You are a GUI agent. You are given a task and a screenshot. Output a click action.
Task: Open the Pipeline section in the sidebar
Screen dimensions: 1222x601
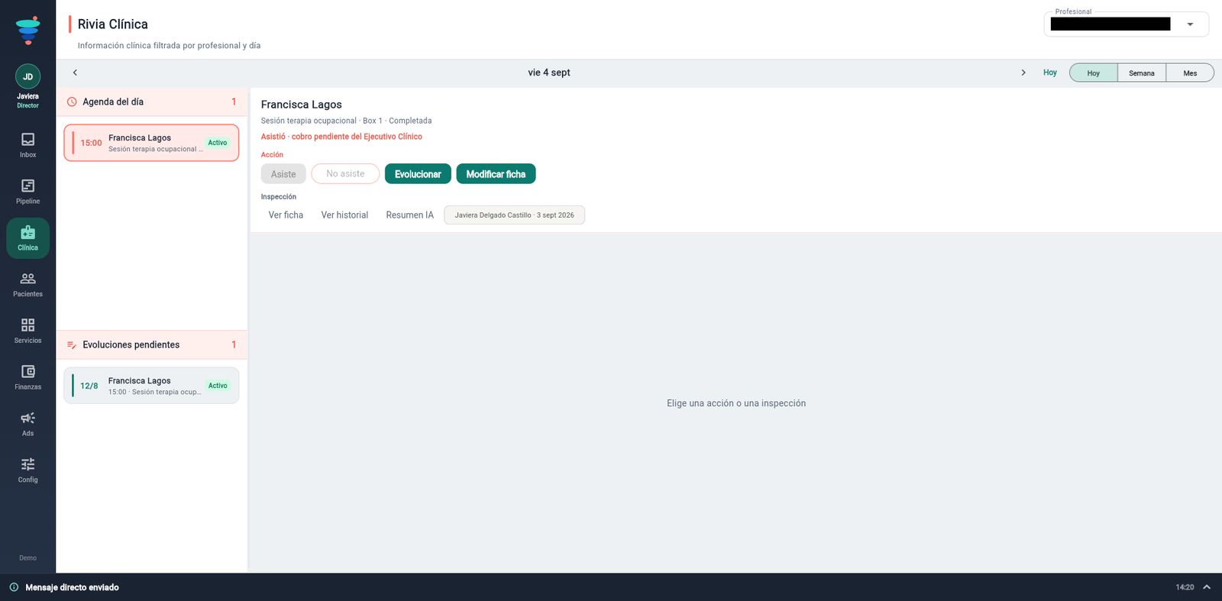27,192
